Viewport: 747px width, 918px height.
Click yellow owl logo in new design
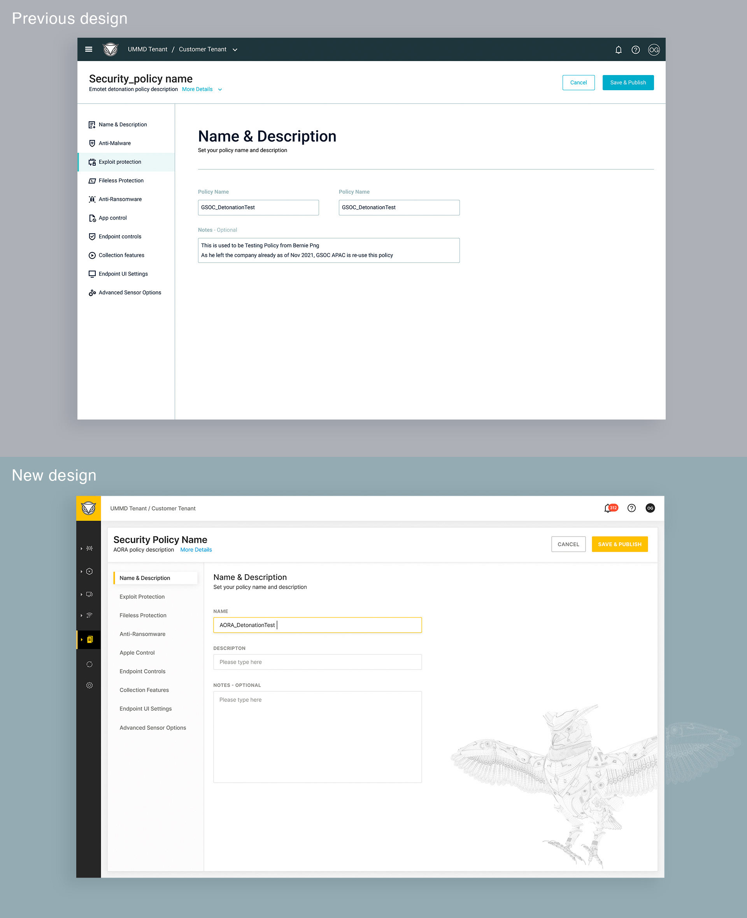pyautogui.click(x=89, y=508)
